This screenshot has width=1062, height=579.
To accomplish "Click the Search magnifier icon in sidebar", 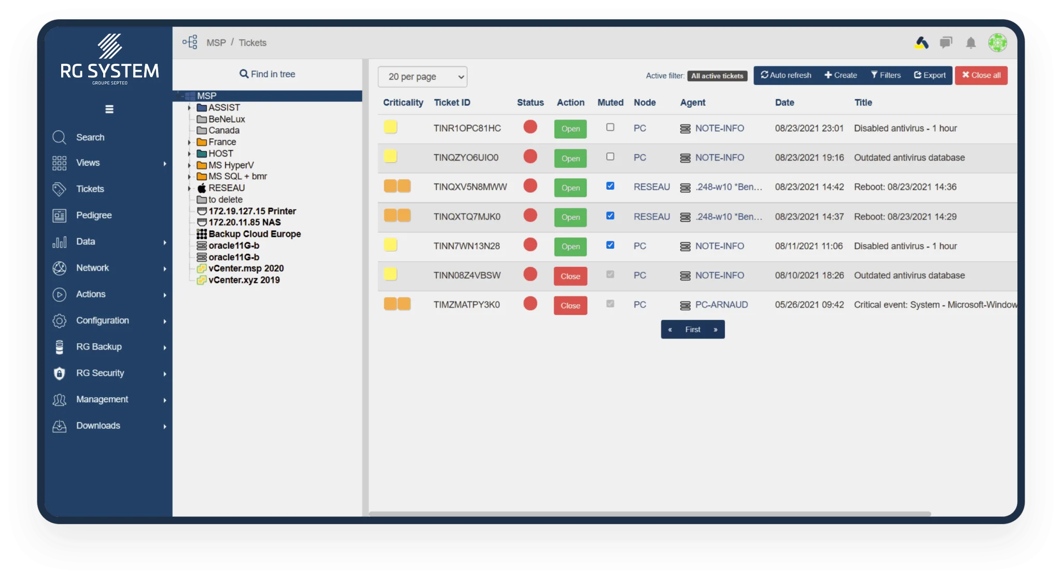I will (x=59, y=137).
